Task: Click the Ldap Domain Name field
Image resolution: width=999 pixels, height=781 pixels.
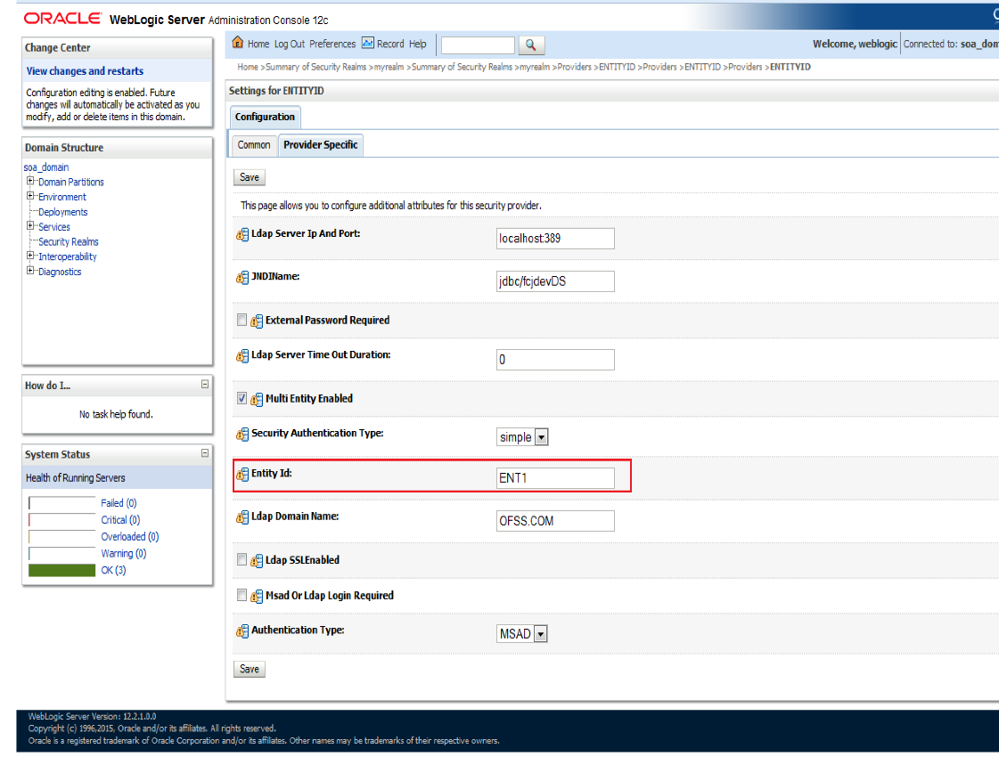Action: (555, 521)
